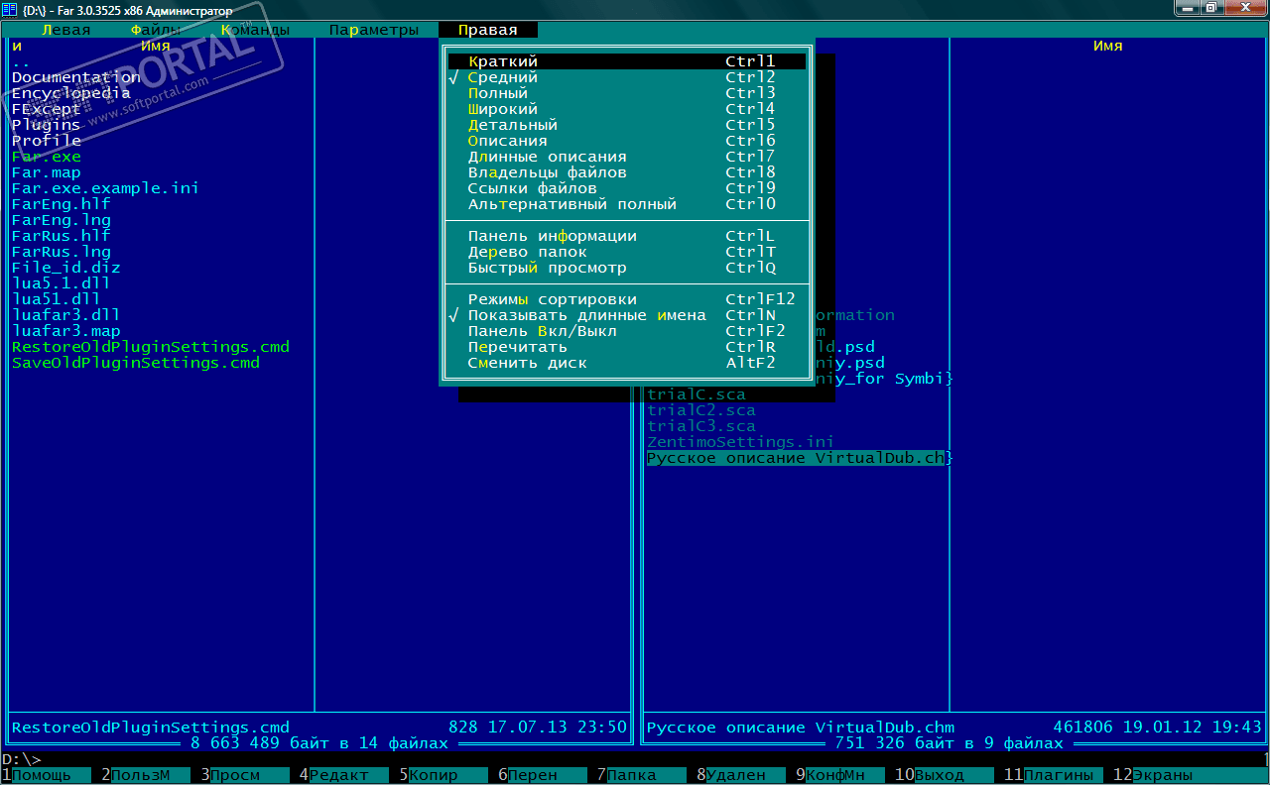This screenshot has height=785, width=1270.
Task: Select the FarEng.hlf file
Action: click(62, 204)
